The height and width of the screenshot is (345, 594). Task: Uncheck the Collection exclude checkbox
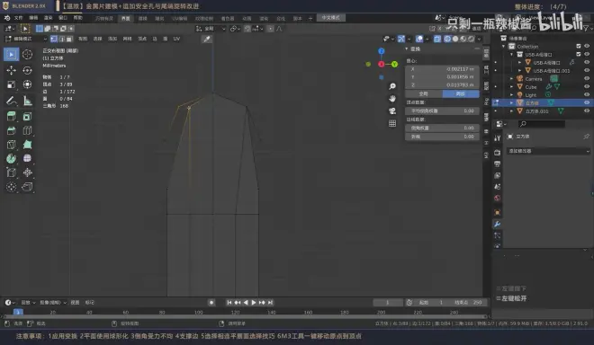click(x=579, y=46)
